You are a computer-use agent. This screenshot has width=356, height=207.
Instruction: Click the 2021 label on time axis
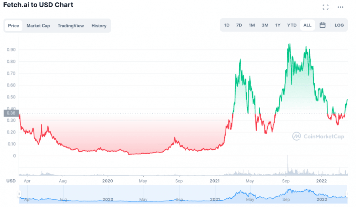(x=214, y=181)
